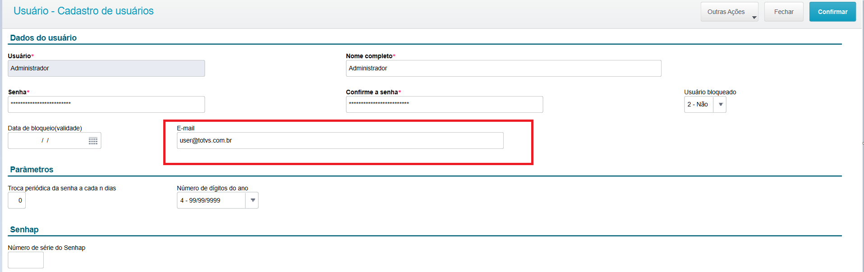
Task: Click the page title Usuário - Cadastro de usuários
Action: pyautogui.click(x=83, y=11)
